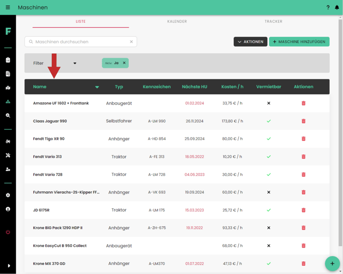
Task: Open the AKTIONEN dropdown button
Action: tap(250, 41)
